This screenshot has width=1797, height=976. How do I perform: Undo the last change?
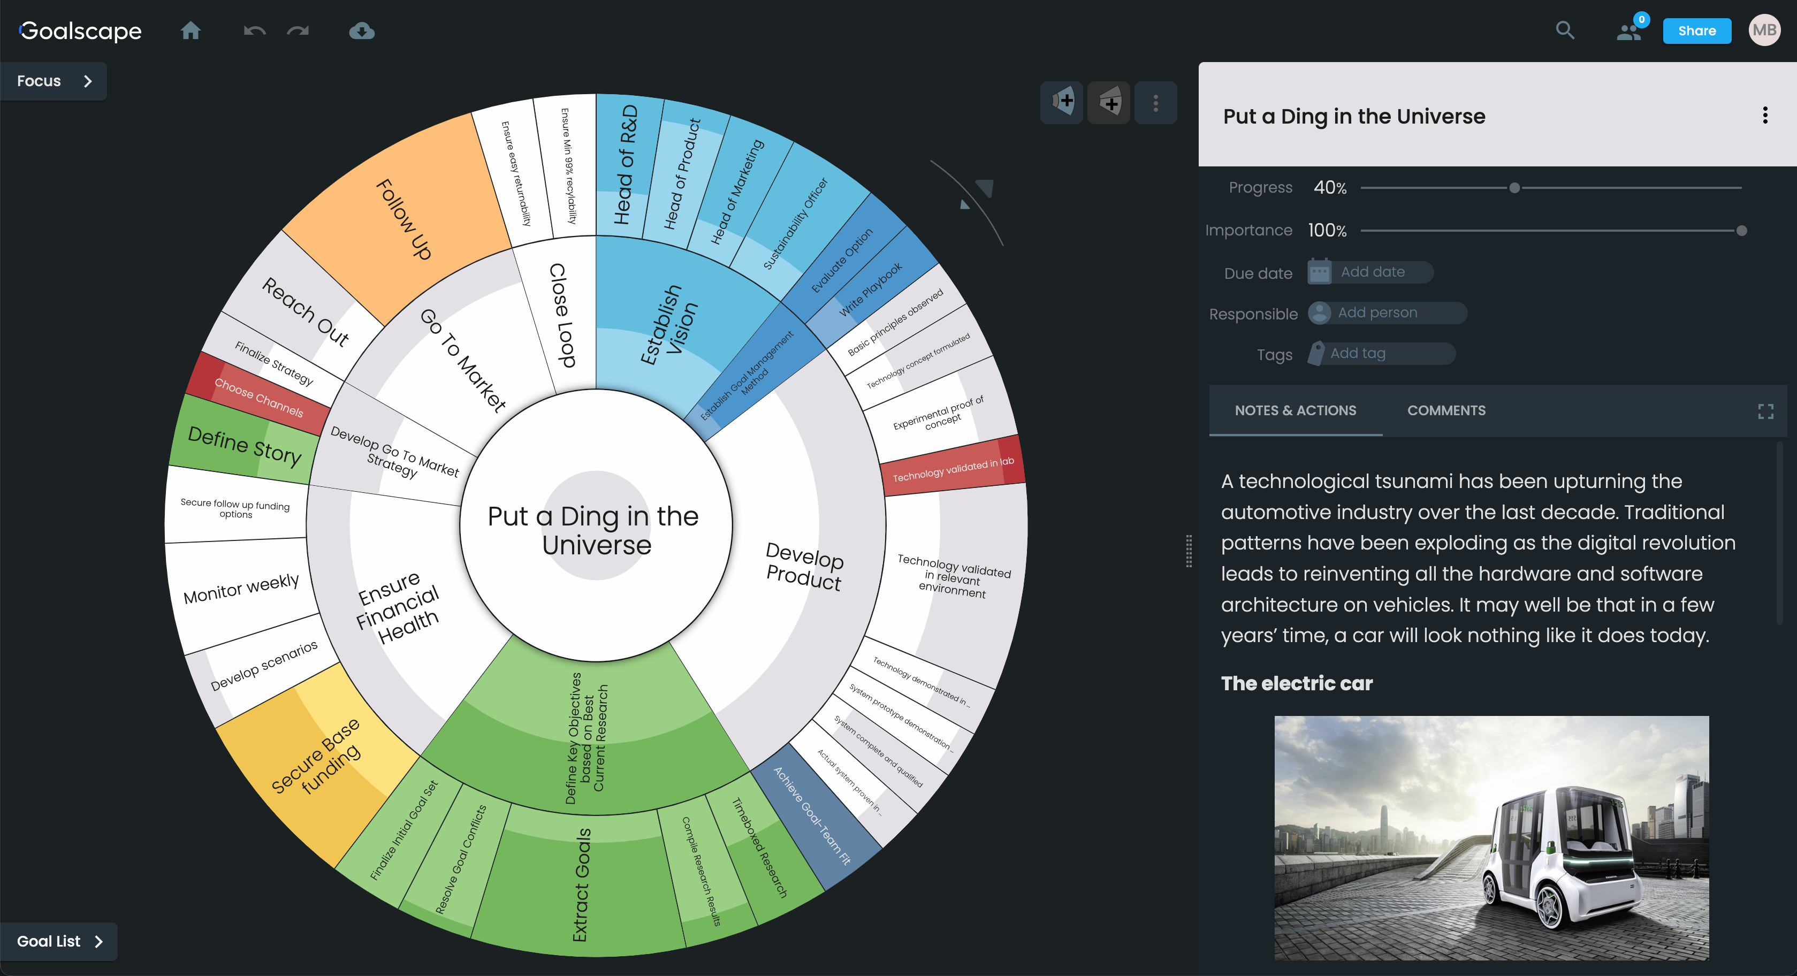tap(253, 30)
